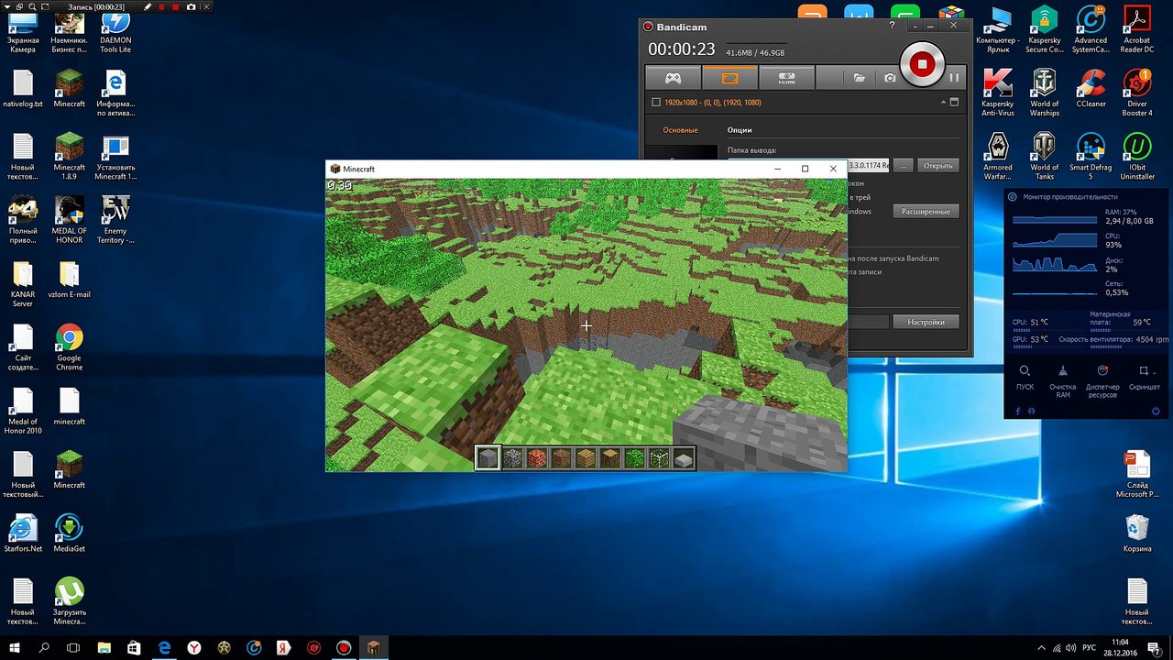Viewport: 1173px width, 660px height.
Task: Click the output folder path field
Action: (867, 166)
